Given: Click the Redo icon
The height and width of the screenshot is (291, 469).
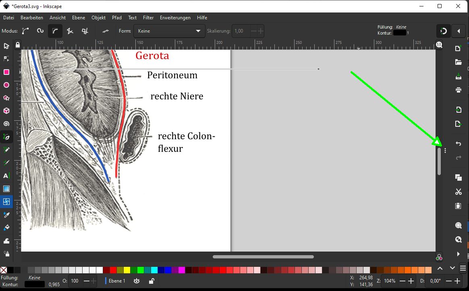Looking at the screenshot, I should tap(458, 157).
